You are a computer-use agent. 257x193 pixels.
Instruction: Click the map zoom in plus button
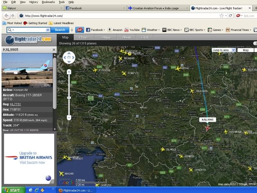point(69,72)
